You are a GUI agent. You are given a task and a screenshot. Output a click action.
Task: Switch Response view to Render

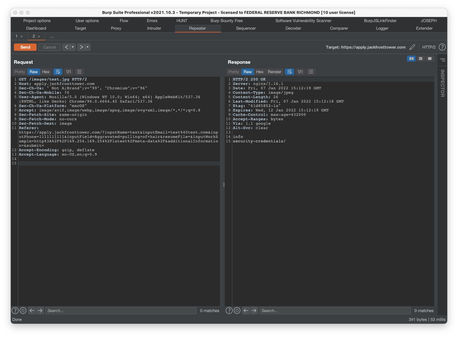click(x=275, y=72)
